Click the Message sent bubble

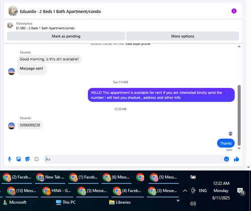pos(32,69)
